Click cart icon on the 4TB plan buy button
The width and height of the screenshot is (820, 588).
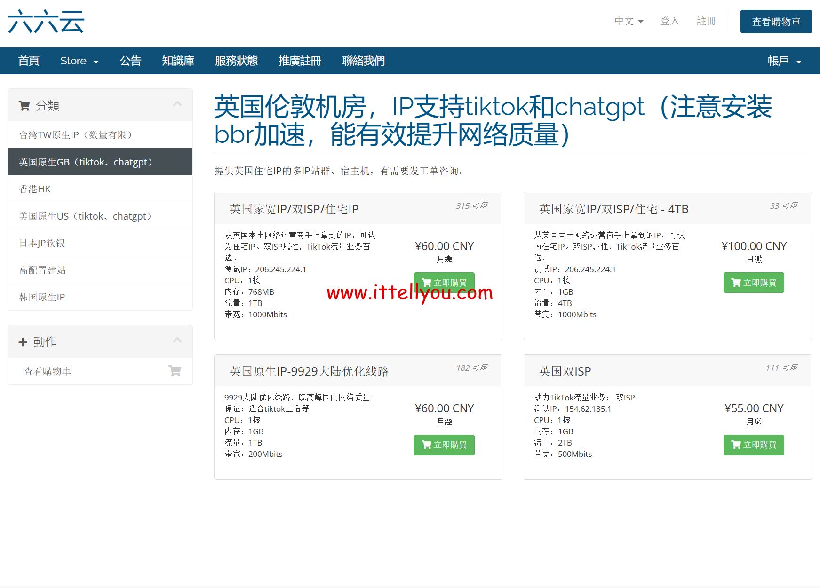point(735,282)
